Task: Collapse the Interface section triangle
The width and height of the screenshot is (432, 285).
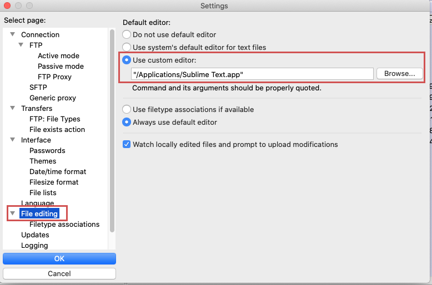Action: pos(12,140)
